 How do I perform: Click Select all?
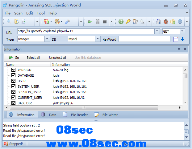(x=33, y=58)
